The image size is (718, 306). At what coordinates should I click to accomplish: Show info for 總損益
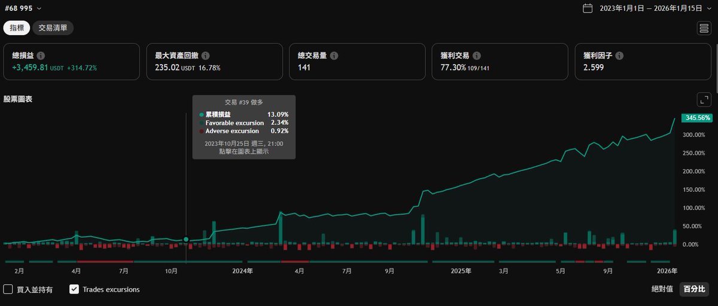[x=41, y=56]
